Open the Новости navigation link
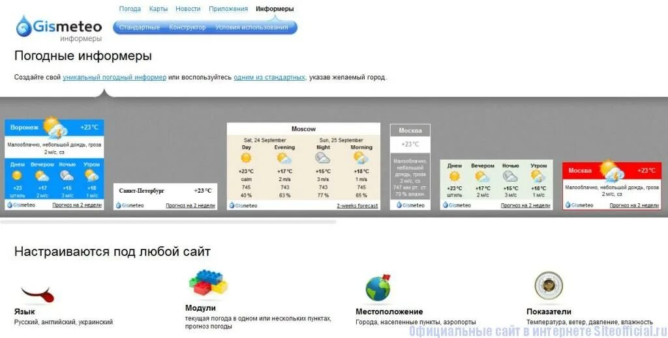The width and height of the screenshot is (668, 338). (x=188, y=8)
